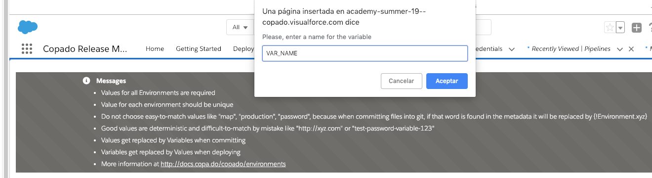Switch to Recently Viewed Pipelines tab
This screenshot has height=178, width=652.
pyautogui.click(x=569, y=49)
